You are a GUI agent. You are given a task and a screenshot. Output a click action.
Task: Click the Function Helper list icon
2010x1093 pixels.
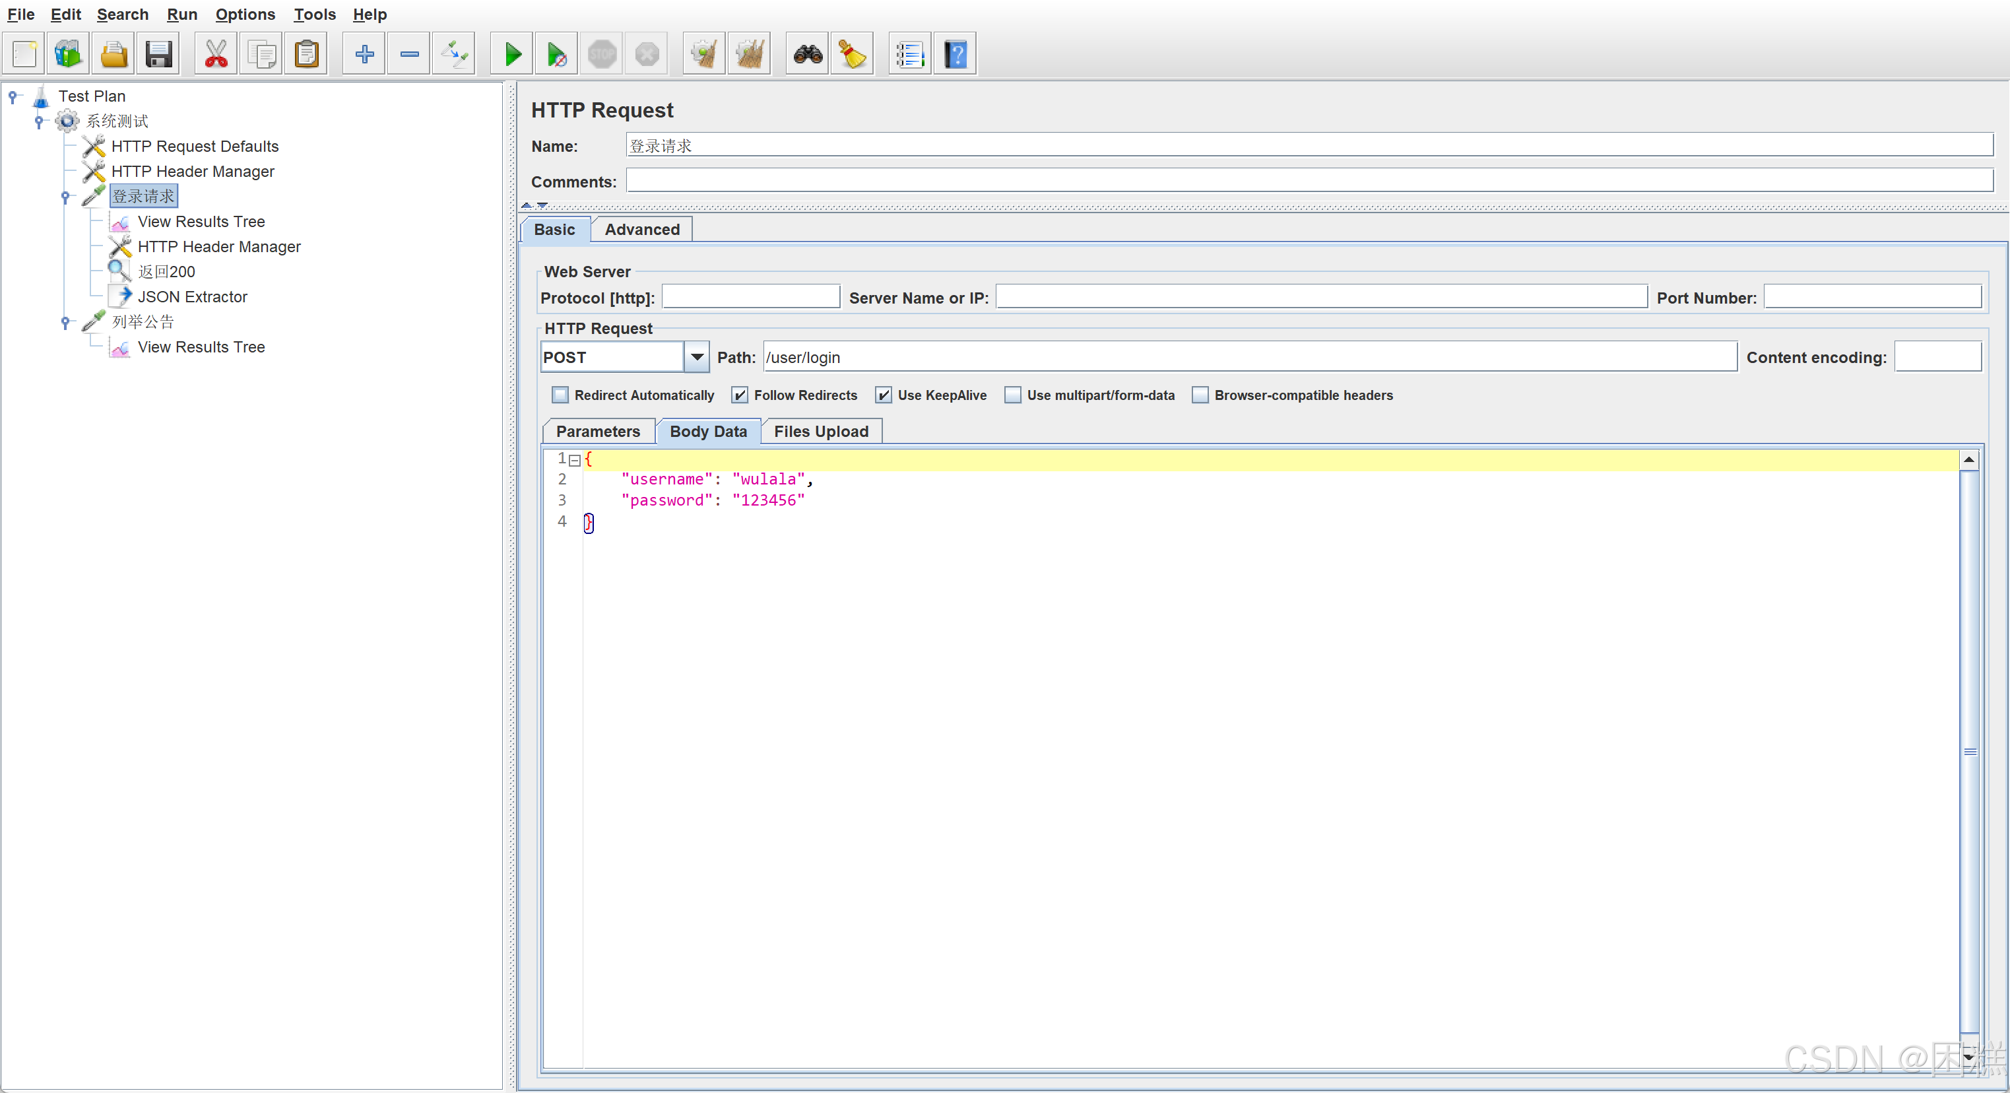click(910, 54)
